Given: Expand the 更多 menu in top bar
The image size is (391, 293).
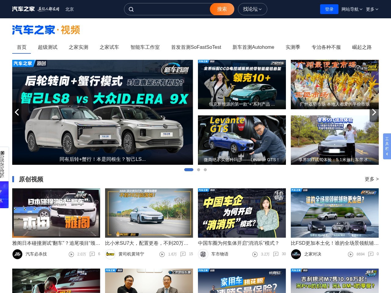Looking at the screenshot, I should [372, 9].
